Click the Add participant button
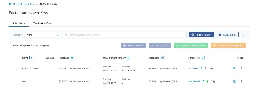Image resolution: width=280 pixels, height=98 pixels. click(202, 35)
